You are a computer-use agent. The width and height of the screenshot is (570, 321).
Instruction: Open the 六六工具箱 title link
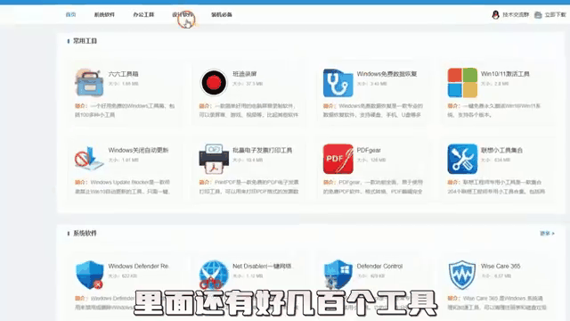(123, 74)
